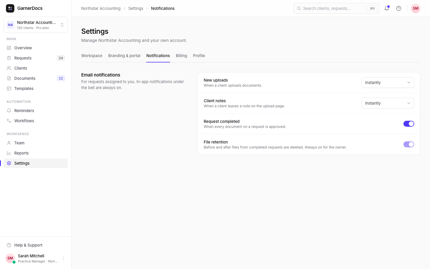Click the 120 clients · Pro plan text

[33, 28]
